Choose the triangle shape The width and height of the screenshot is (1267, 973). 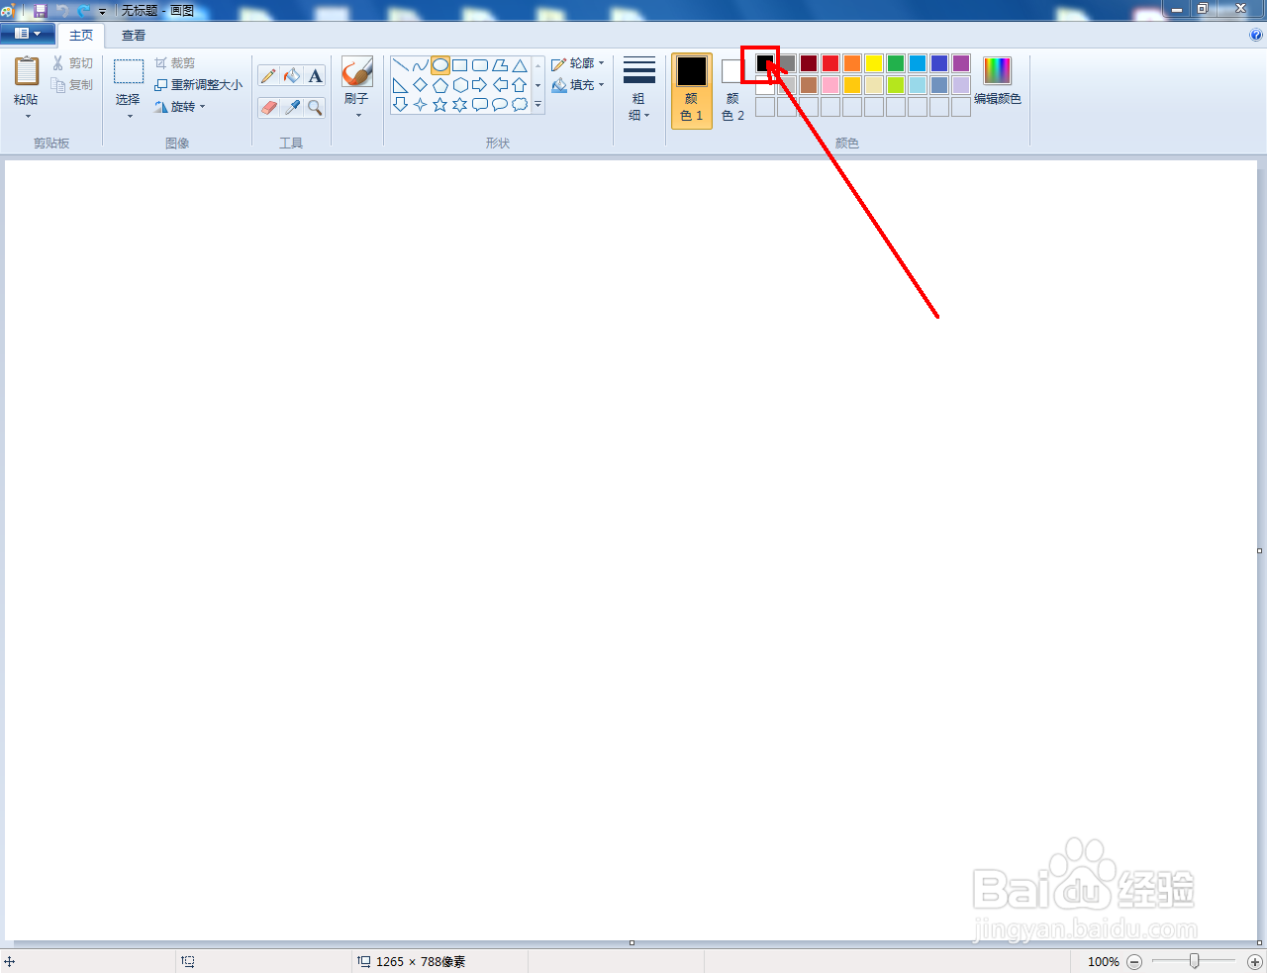(x=520, y=65)
